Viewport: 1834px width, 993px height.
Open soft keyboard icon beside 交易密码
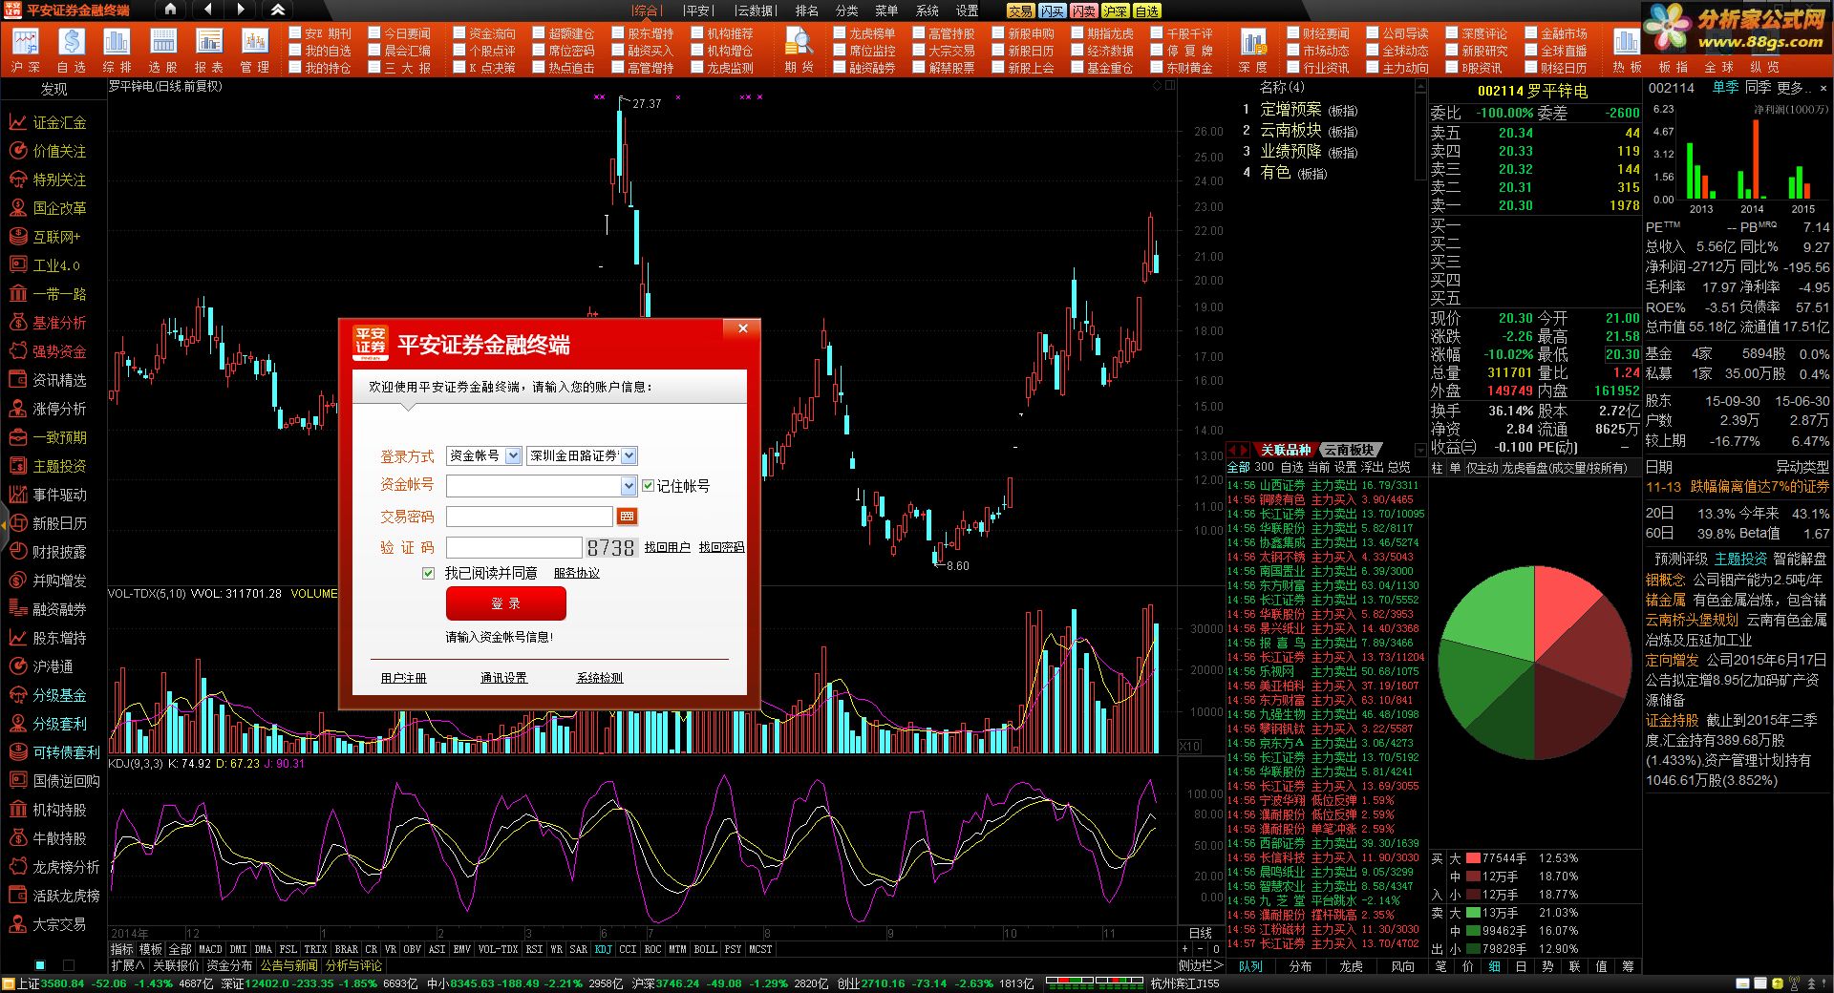(627, 517)
